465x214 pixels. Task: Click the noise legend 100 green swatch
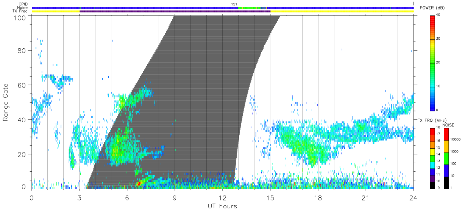[x=446, y=159]
